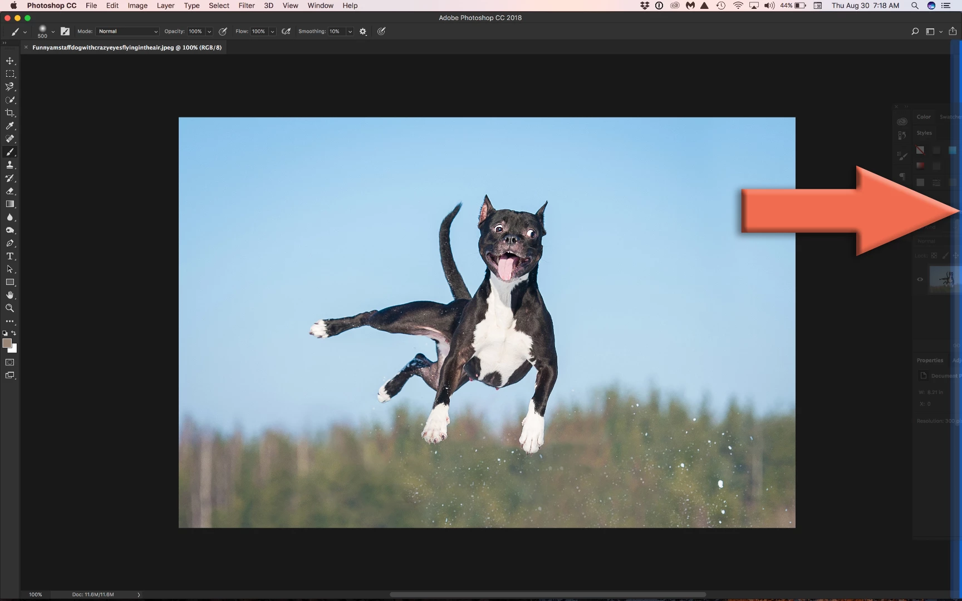Open the smoothing options gear
Screen dimensions: 962x601
(x=363, y=32)
